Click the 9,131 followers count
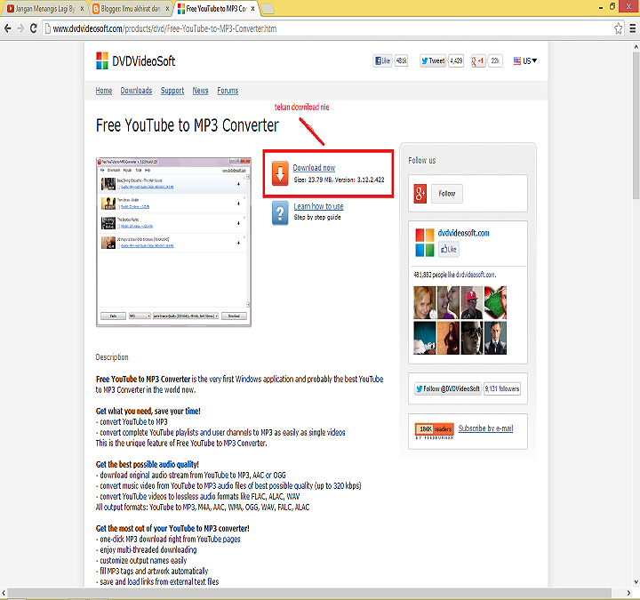Image resolution: width=640 pixels, height=600 pixels. click(x=502, y=388)
